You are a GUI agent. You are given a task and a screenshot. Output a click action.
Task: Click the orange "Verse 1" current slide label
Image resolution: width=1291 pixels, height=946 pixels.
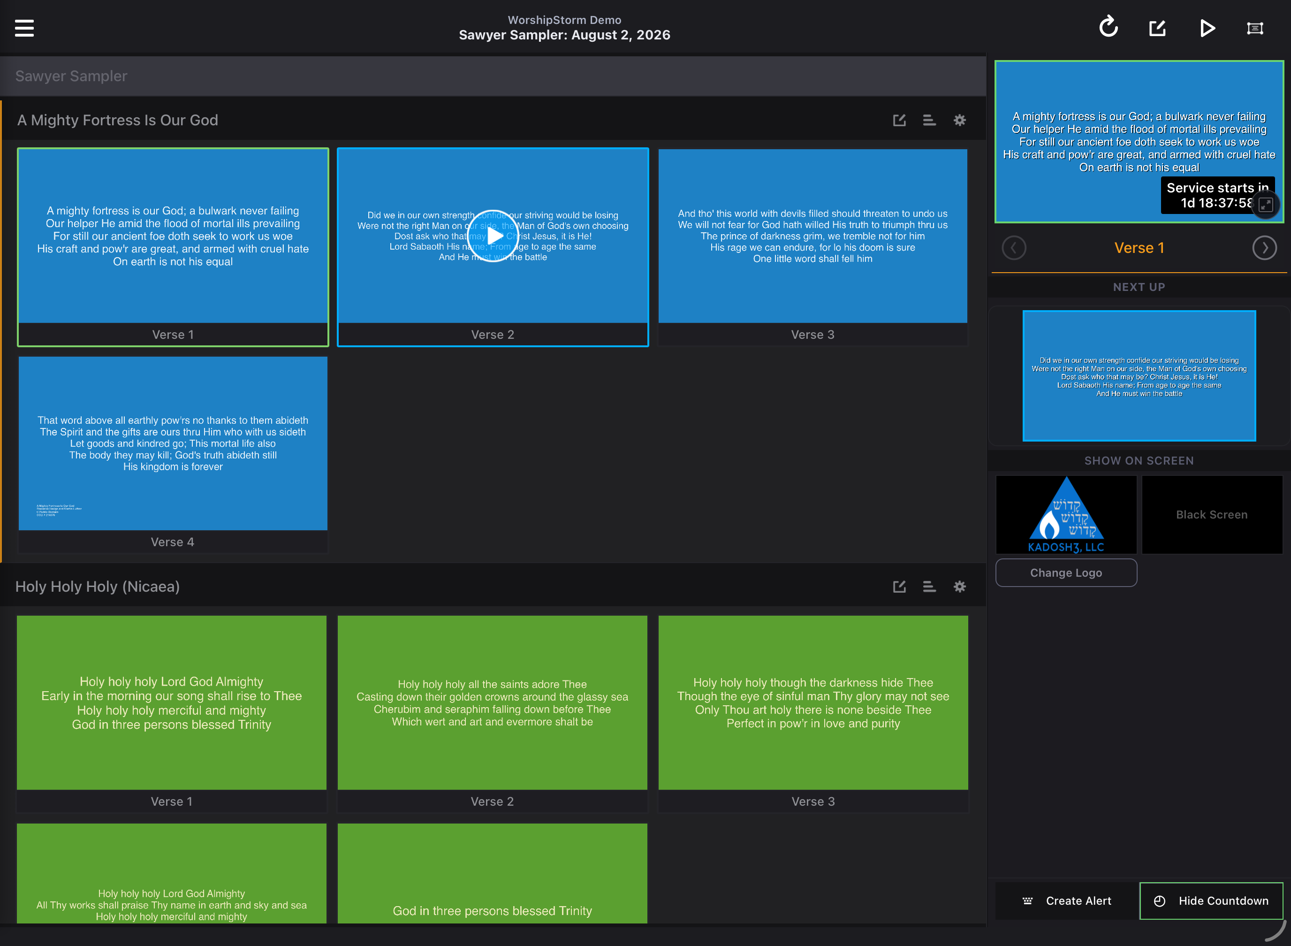tap(1139, 248)
